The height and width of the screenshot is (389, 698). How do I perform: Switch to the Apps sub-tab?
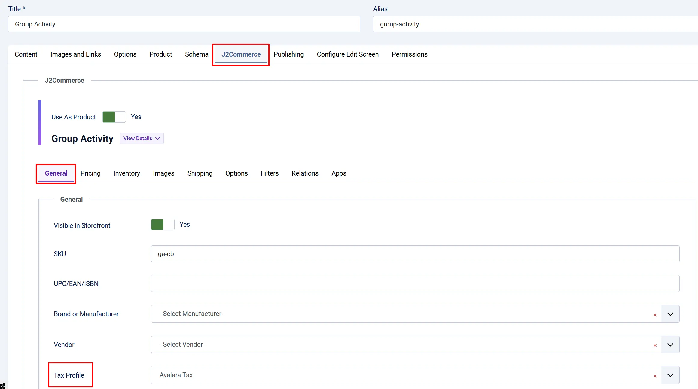click(x=339, y=173)
